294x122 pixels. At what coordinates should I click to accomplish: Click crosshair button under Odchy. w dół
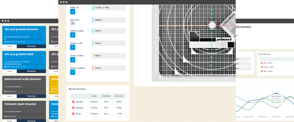click(73, 47)
